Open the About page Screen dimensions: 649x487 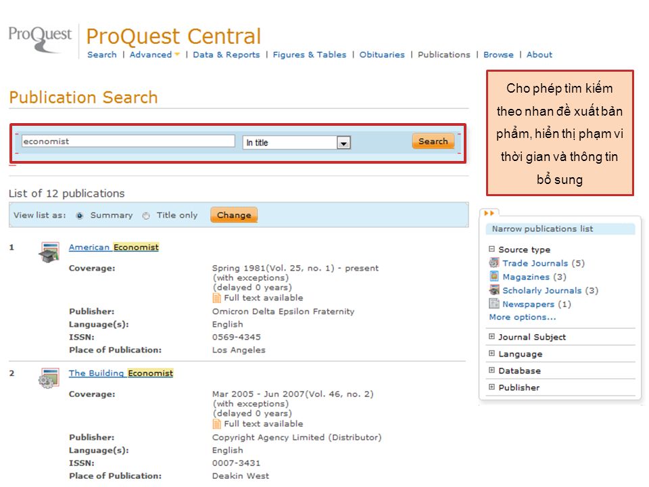539,55
